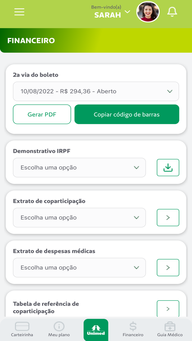Viewport: 192px width, 341px height.
Task: Tap the Demonstrativo IRPF download icon
Action: (168, 167)
